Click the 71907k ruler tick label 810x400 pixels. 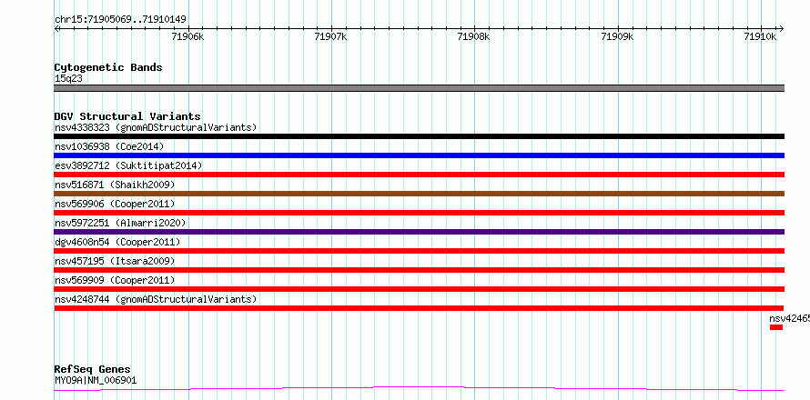tap(330, 36)
